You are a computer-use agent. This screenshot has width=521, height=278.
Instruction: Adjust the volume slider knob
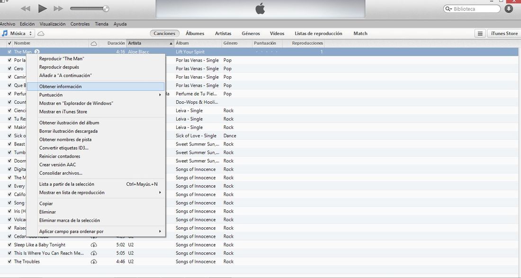pyautogui.click(x=106, y=9)
